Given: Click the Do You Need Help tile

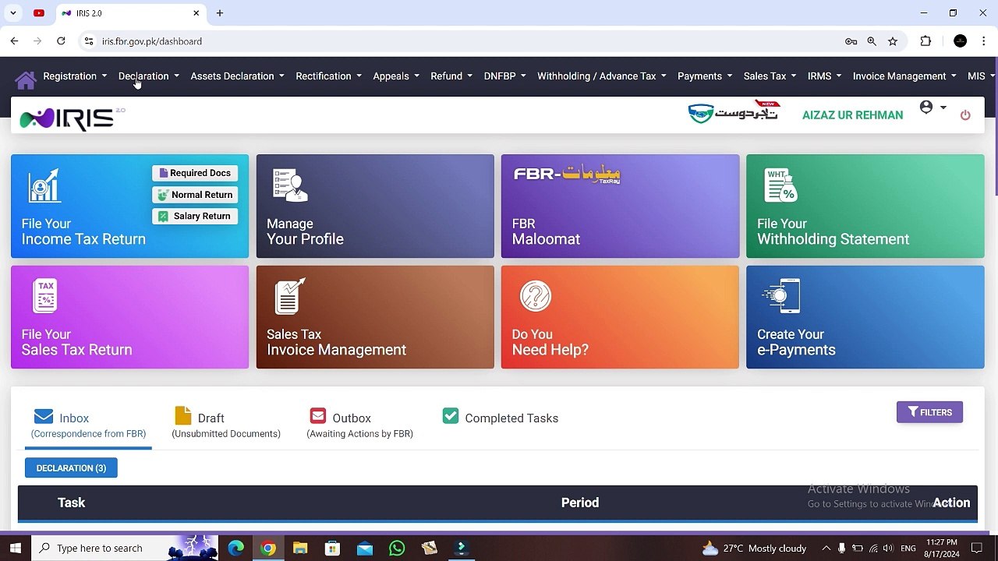Looking at the screenshot, I should tap(620, 317).
